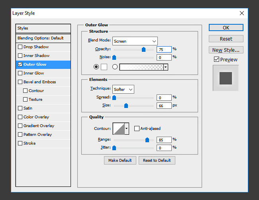Toggle the Anti-aliased checkbox
Viewport: 259px width, 200px height.
tap(137, 129)
